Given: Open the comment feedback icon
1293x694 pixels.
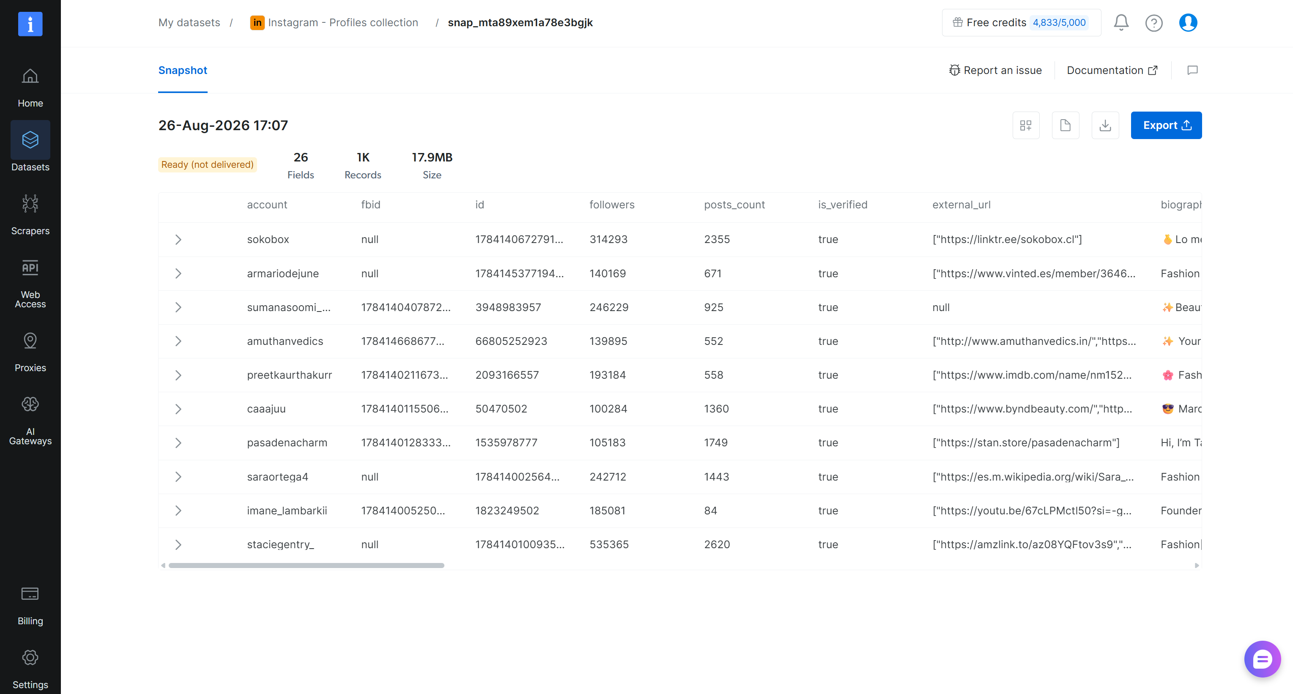Looking at the screenshot, I should click(x=1192, y=70).
